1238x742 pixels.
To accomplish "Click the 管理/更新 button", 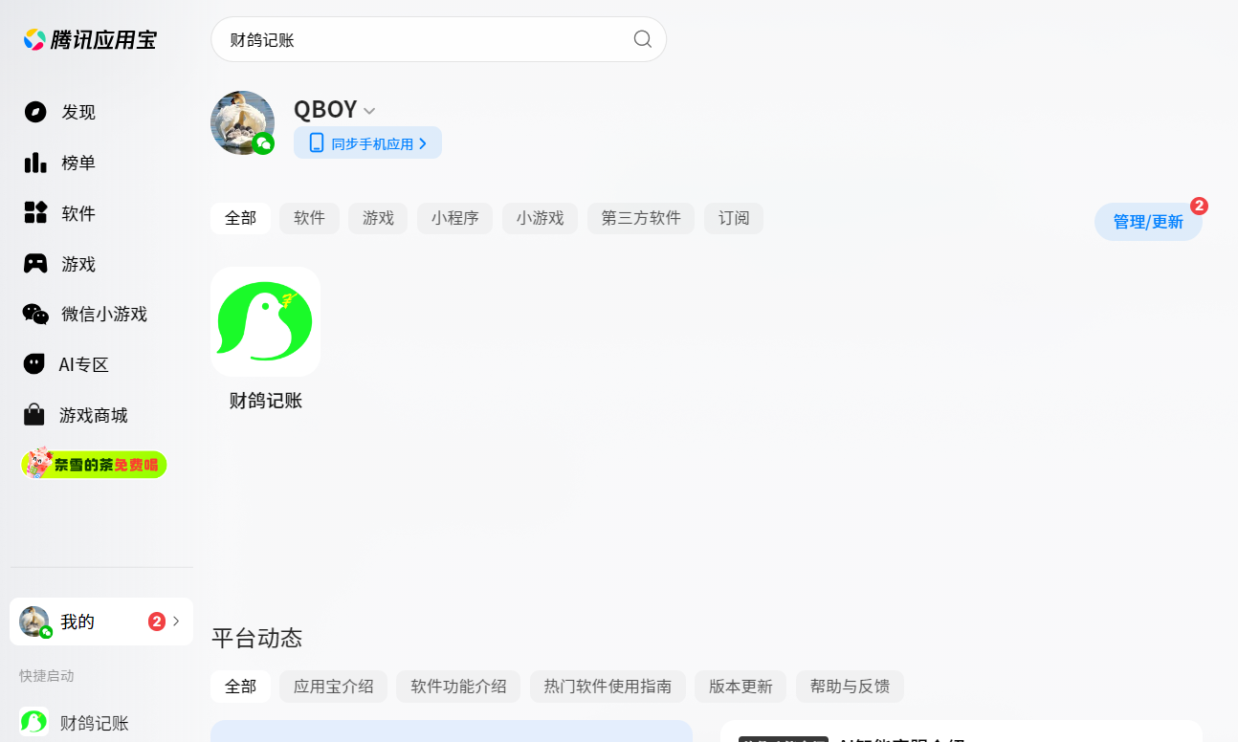I will 1148,221.
